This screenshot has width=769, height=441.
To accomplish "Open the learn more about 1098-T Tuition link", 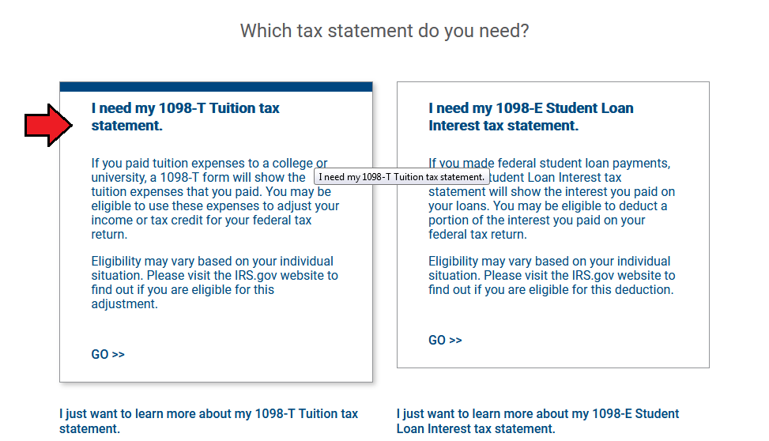I will [x=209, y=421].
